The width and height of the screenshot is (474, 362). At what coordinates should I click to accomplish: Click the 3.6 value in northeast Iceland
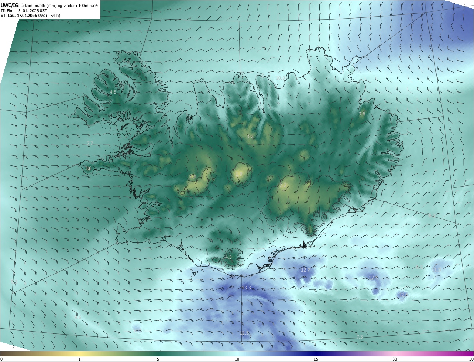362,114
